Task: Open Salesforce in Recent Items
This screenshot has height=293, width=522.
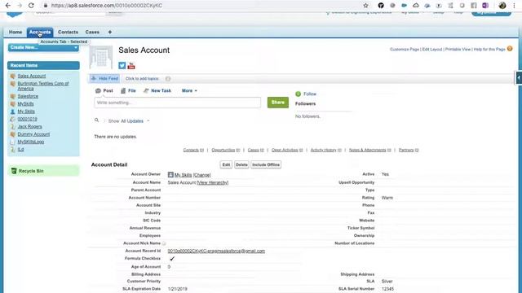Action: [28, 96]
